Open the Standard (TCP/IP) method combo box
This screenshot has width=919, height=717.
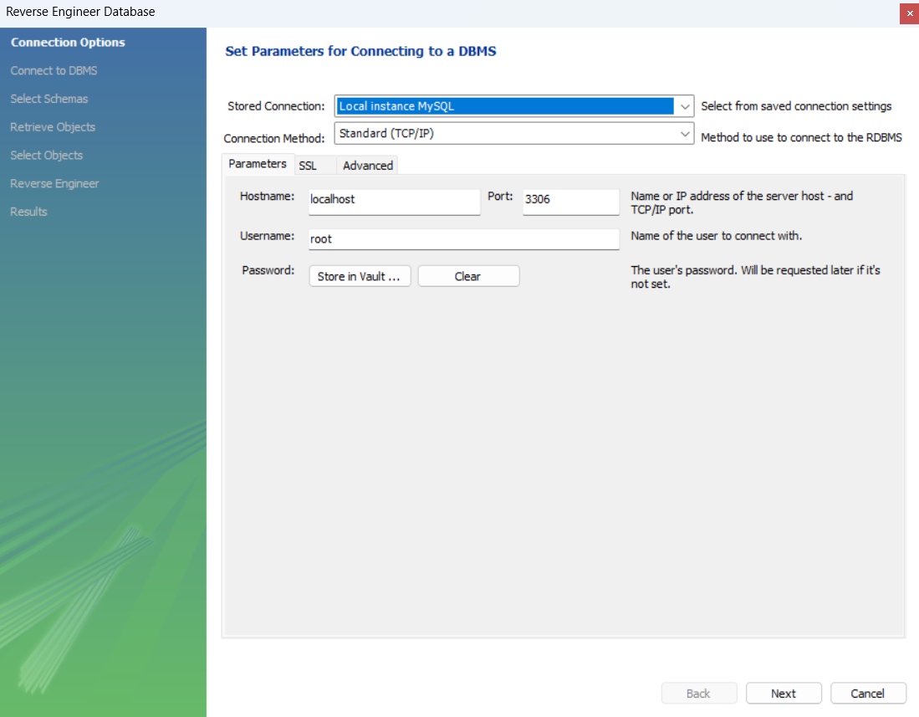(x=514, y=134)
